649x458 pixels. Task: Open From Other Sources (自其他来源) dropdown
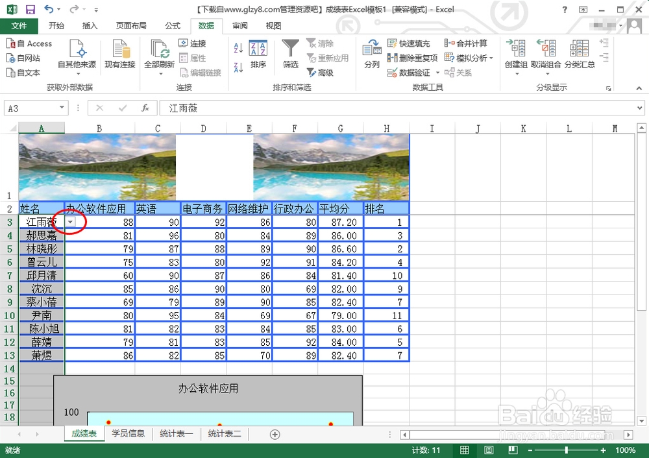[77, 58]
